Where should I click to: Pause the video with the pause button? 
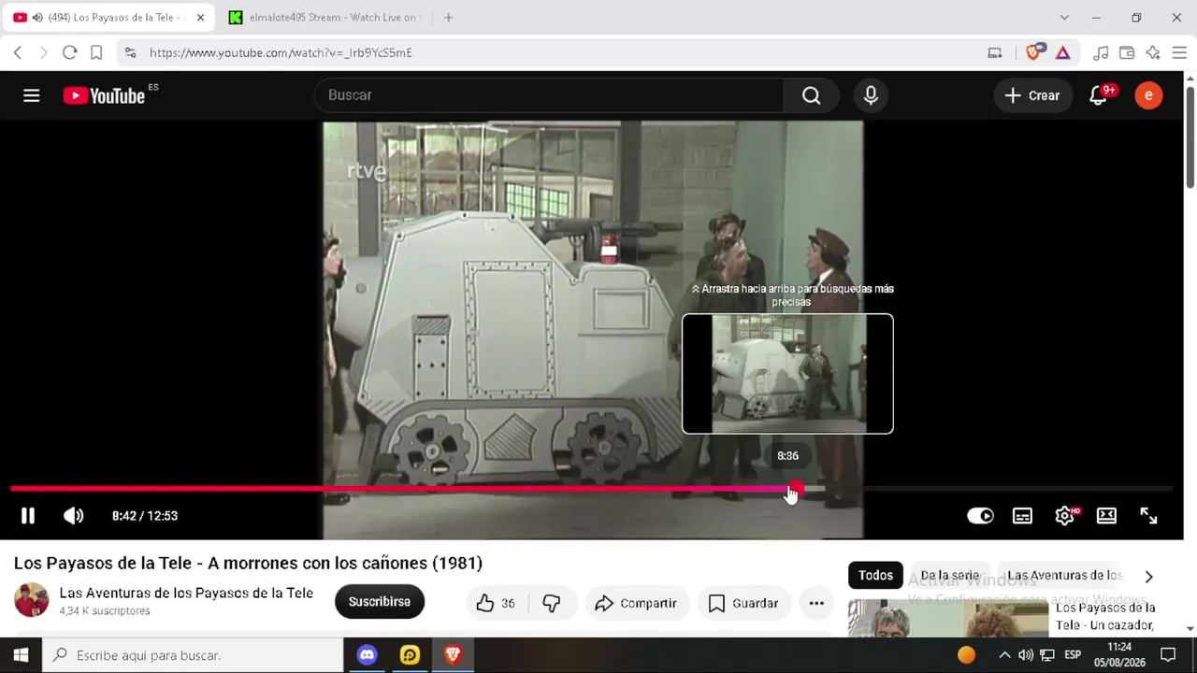pyautogui.click(x=28, y=516)
